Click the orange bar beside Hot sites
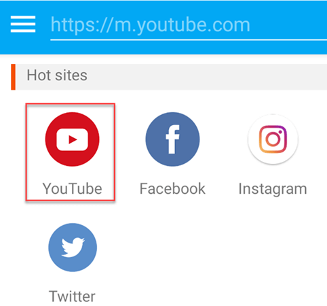Image resolution: width=327 pixels, height=306 pixels. coord(13,77)
